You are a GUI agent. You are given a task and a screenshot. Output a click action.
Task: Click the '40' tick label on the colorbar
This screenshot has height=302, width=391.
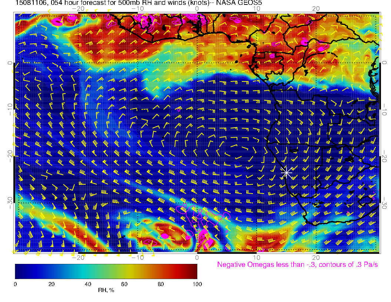[x=88, y=284]
